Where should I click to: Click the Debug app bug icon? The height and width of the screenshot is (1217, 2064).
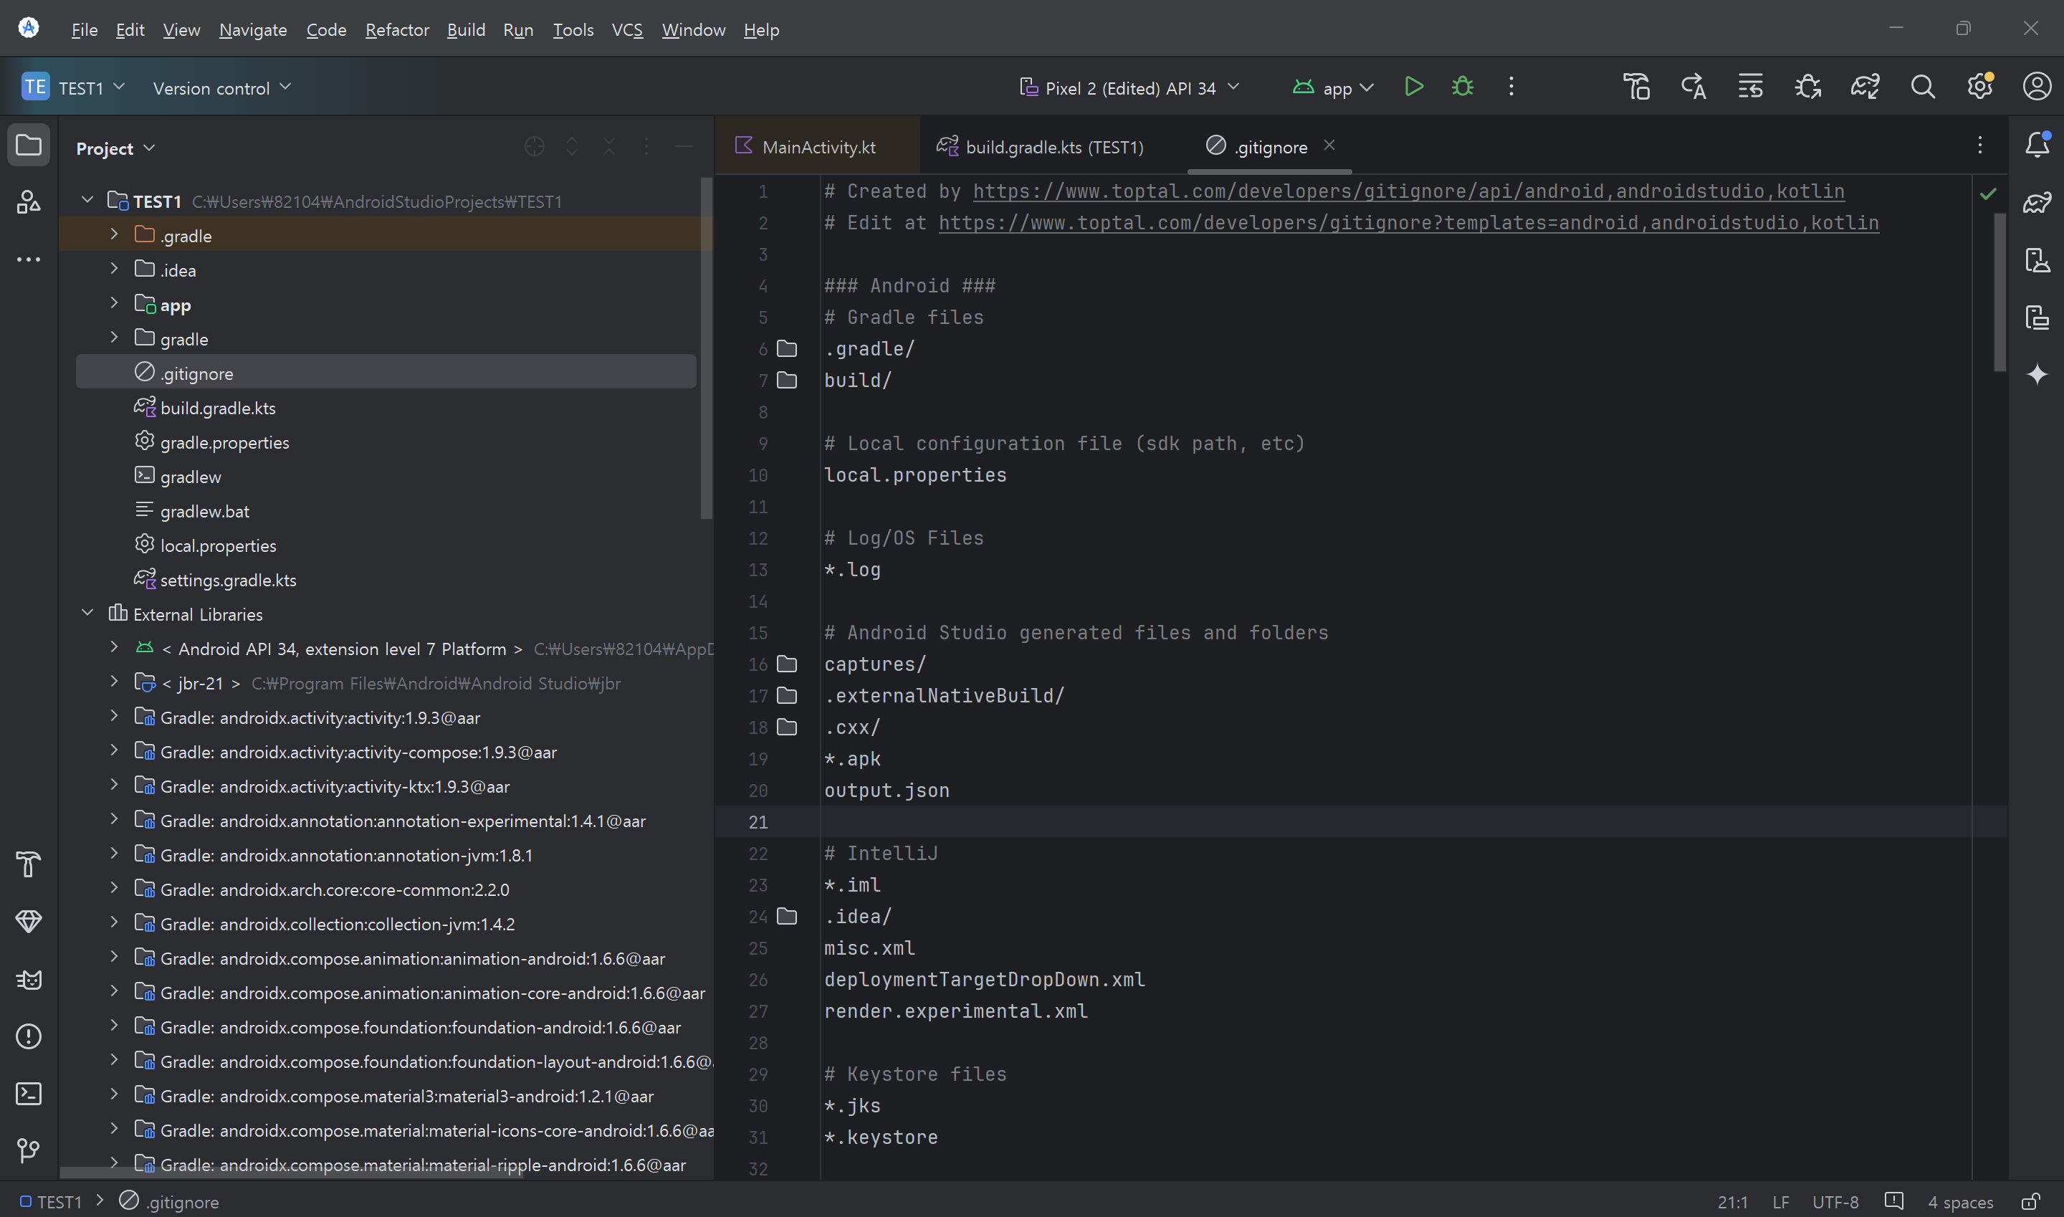click(1462, 87)
